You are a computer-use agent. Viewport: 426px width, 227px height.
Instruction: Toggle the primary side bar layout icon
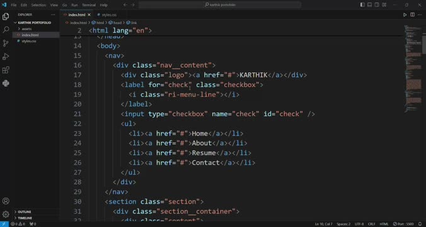pos(362,5)
